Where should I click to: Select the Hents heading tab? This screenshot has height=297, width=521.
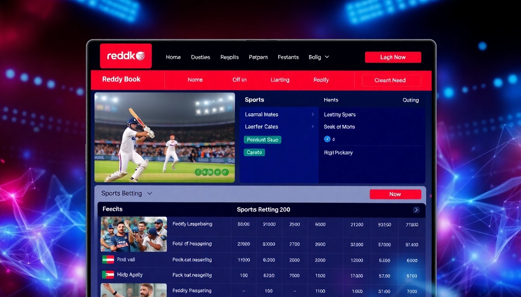331,100
